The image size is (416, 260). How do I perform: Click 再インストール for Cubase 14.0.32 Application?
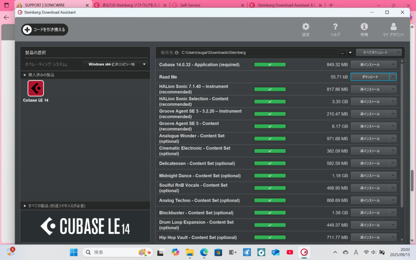(x=370, y=65)
